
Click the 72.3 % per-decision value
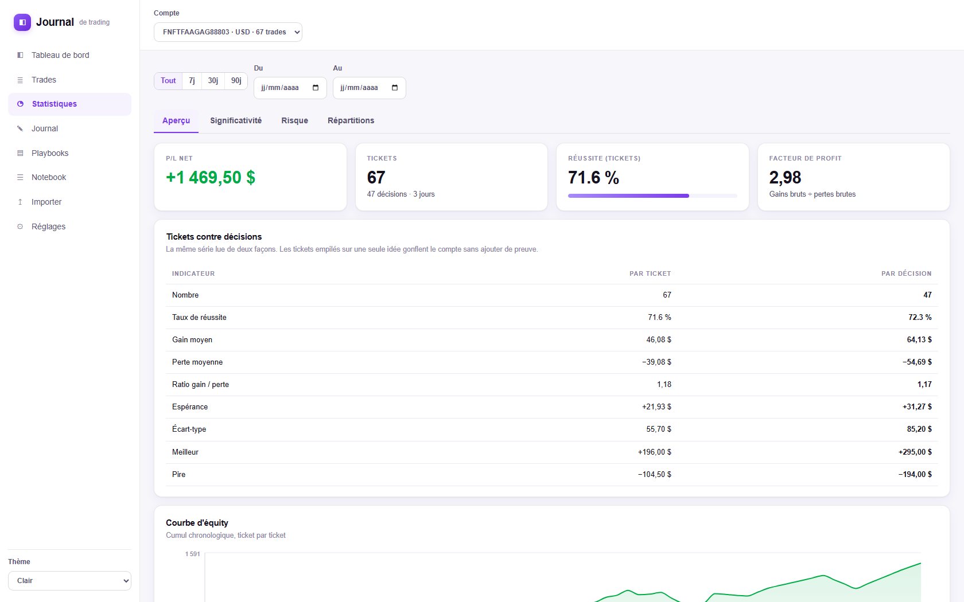920,318
